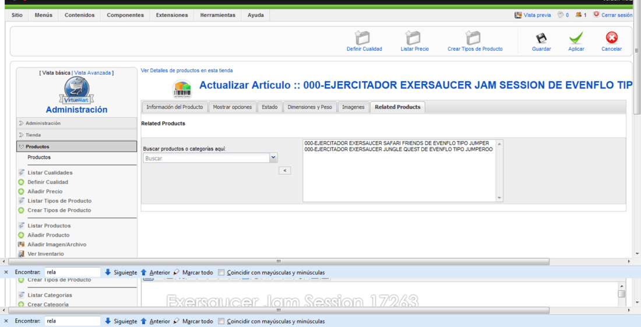This screenshot has height=327, width=641.
Task: Click the Crear Categoría sidebar link
Action: pos(48,304)
